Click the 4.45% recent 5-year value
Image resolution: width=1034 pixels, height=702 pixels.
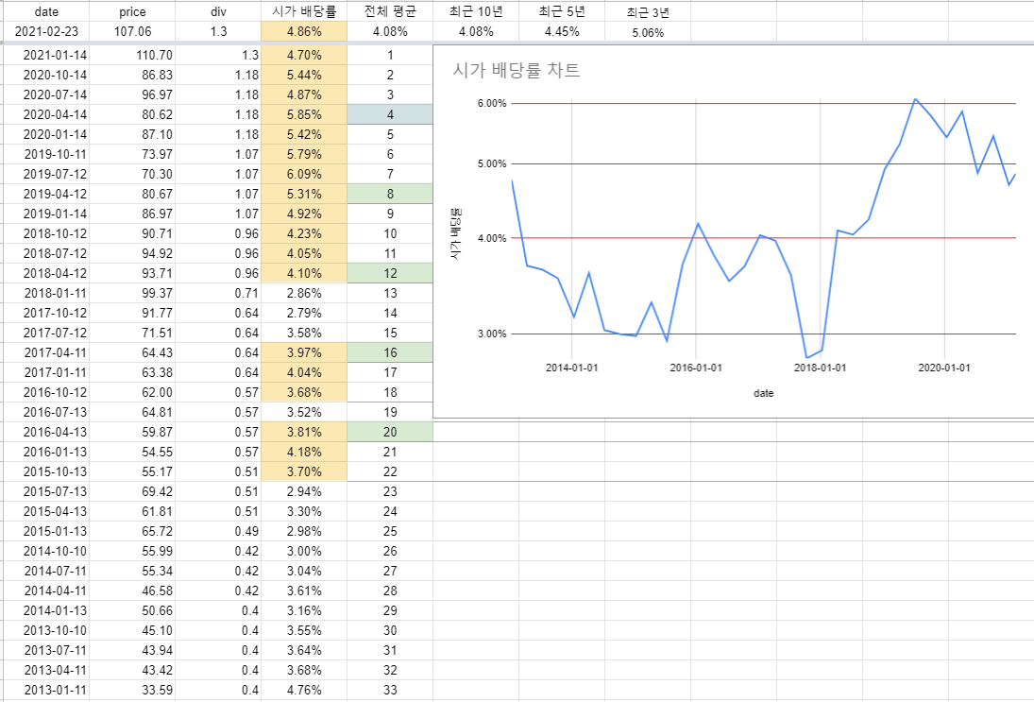tap(562, 32)
